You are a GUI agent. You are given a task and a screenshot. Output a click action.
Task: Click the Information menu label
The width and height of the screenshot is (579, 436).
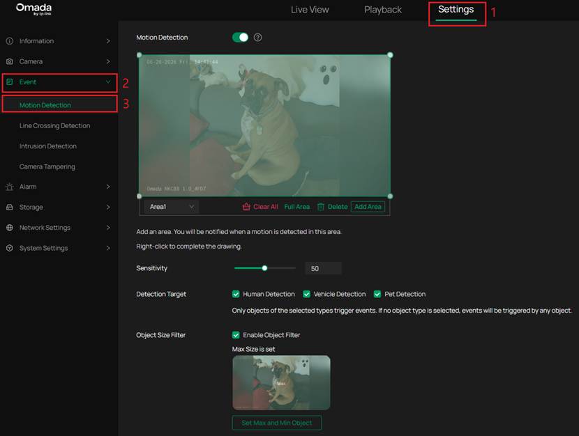click(x=36, y=41)
